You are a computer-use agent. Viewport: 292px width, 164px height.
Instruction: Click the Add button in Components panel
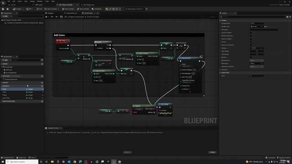tap(5, 16)
